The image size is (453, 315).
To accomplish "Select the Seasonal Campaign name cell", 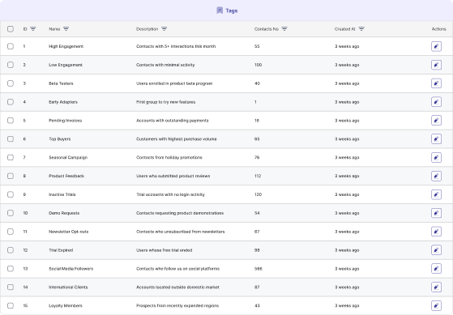I will [x=68, y=157].
